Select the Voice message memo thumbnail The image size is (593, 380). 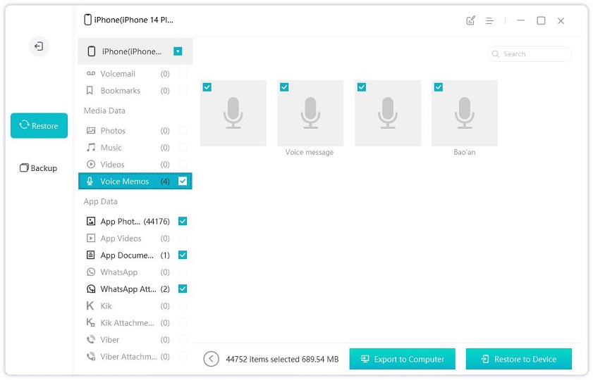point(310,113)
